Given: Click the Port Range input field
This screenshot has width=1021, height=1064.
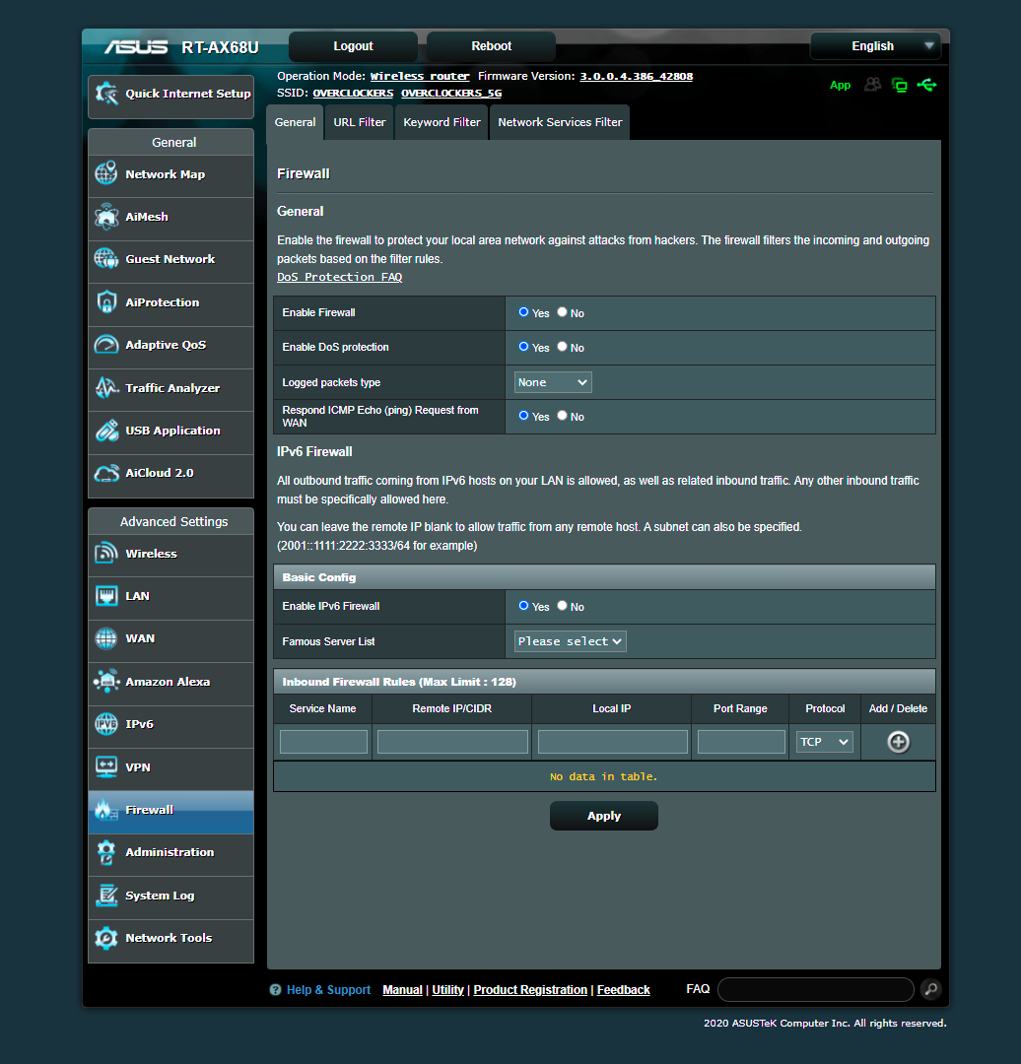Looking at the screenshot, I should (741, 742).
